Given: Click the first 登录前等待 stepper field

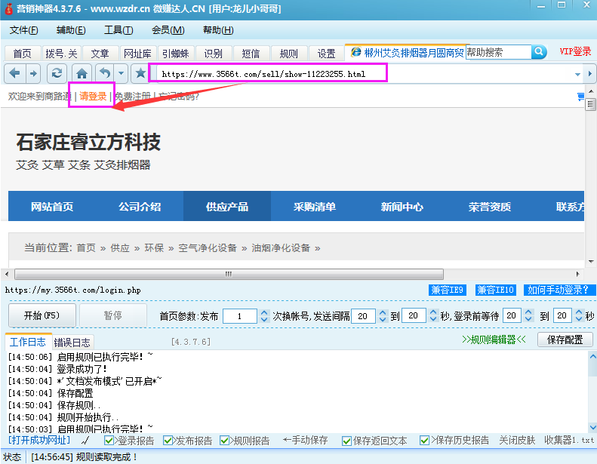Looking at the screenshot, I should point(512,315).
